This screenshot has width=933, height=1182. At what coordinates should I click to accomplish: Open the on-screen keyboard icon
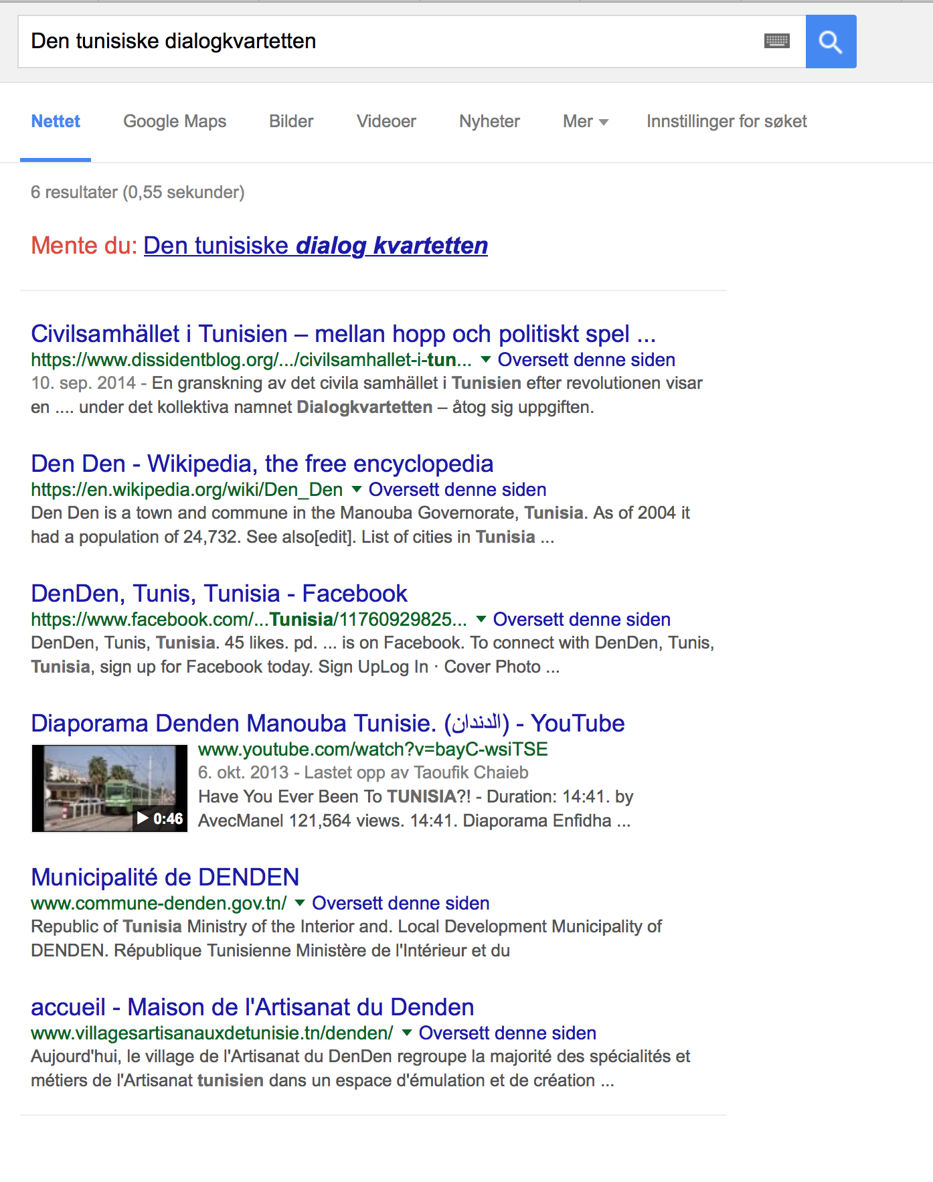(x=776, y=41)
